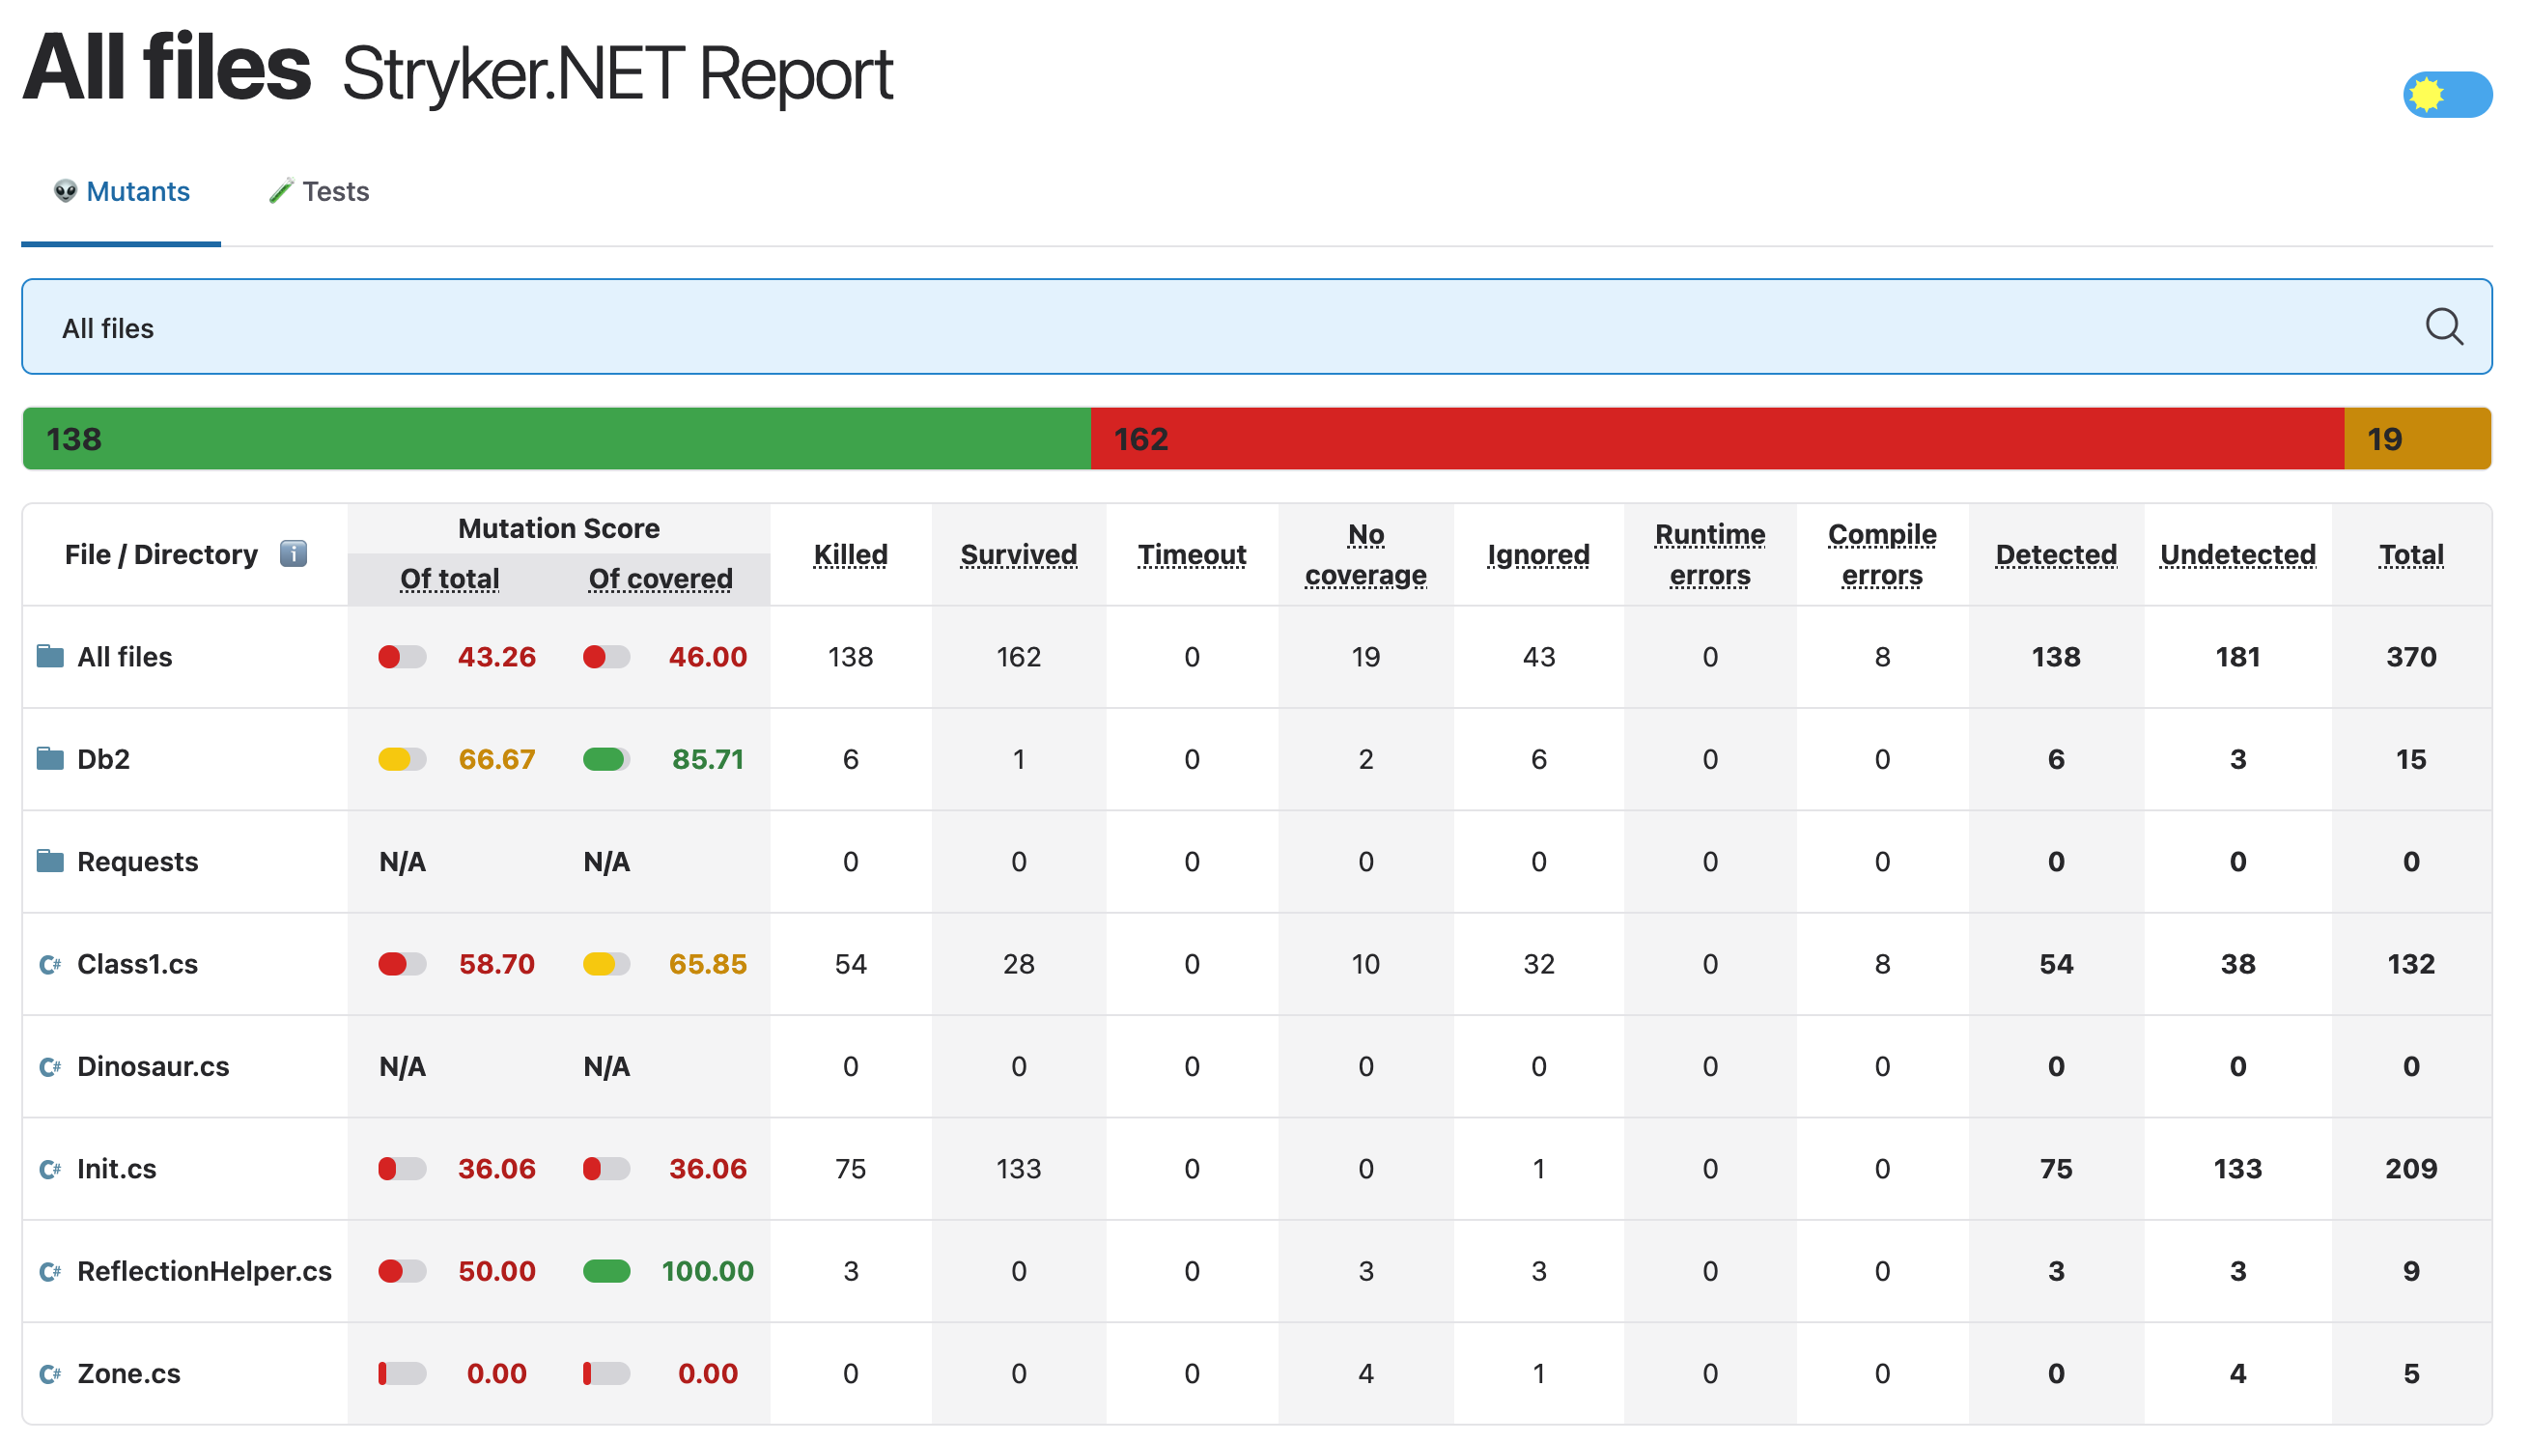Viewport: 2530px width, 1443px height.
Task: Click the Db2 of-covered green progress bar
Action: pyautogui.click(x=606, y=758)
